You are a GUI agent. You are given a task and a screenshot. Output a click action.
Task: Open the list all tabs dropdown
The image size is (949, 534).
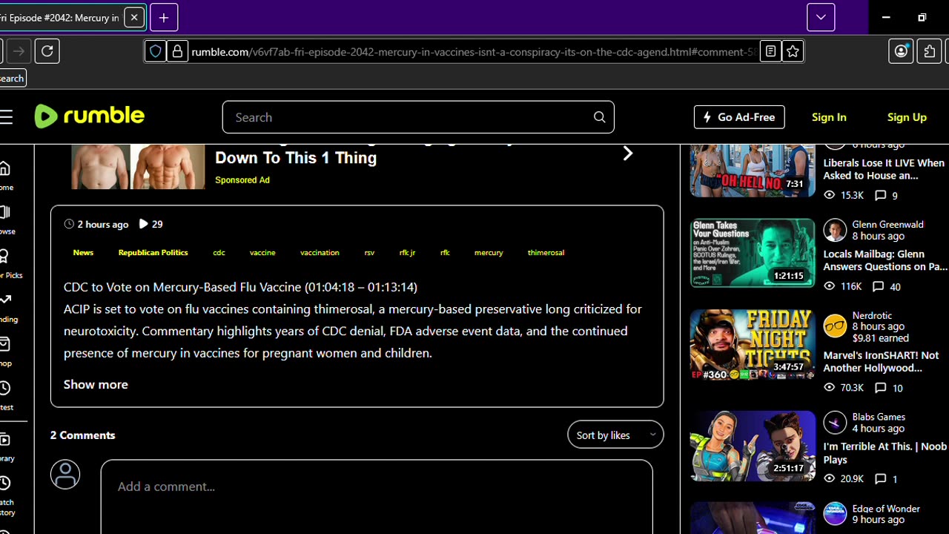coord(821,17)
